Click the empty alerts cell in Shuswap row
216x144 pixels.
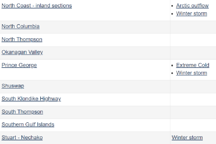tap(193, 87)
